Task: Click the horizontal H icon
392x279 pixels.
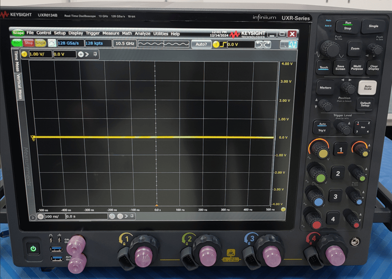Action: click(x=40, y=216)
